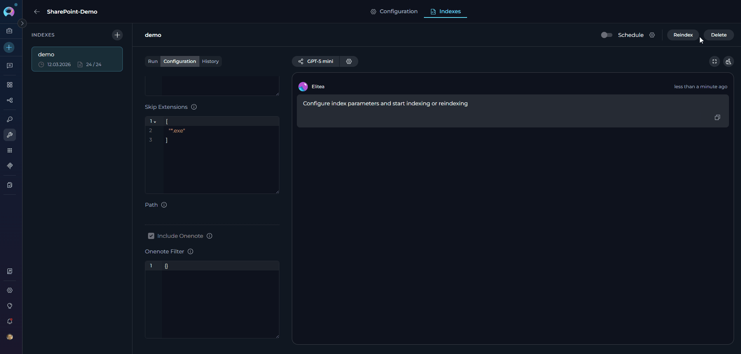Open the Schedule settings gear
Screen dimensions: 741x354
click(x=652, y=35)
